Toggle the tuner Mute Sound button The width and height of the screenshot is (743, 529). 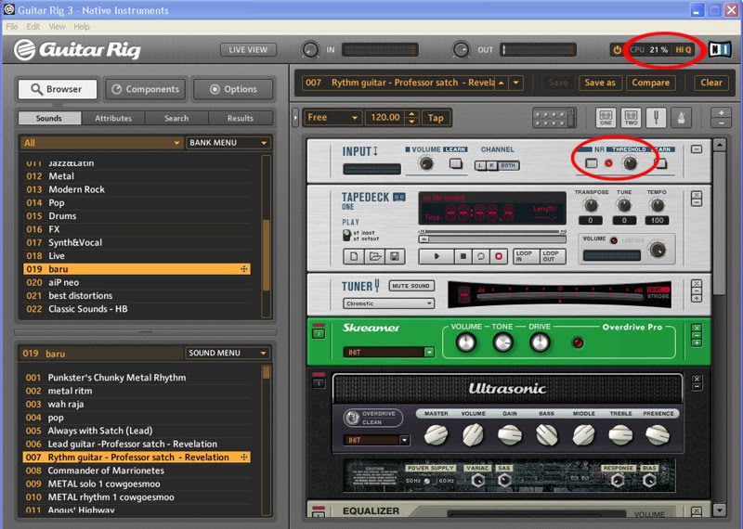click(x=411, y=286)
